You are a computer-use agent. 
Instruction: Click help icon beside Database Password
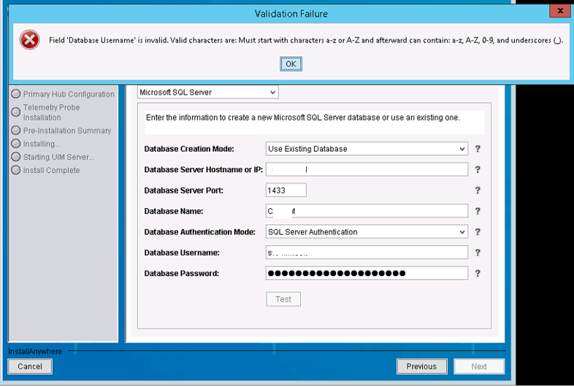478,274
